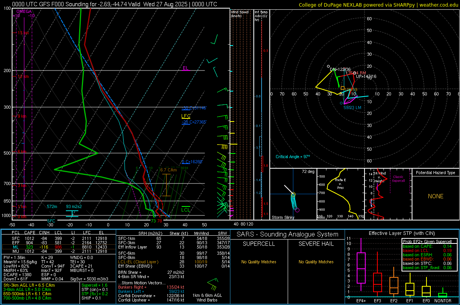Select the "EFF" parcel row label
460x305 pixels.
click(x=16, y=243)
